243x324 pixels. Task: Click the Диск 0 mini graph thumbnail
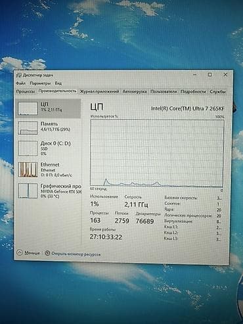pyautogui.click(x=28, y=149)
